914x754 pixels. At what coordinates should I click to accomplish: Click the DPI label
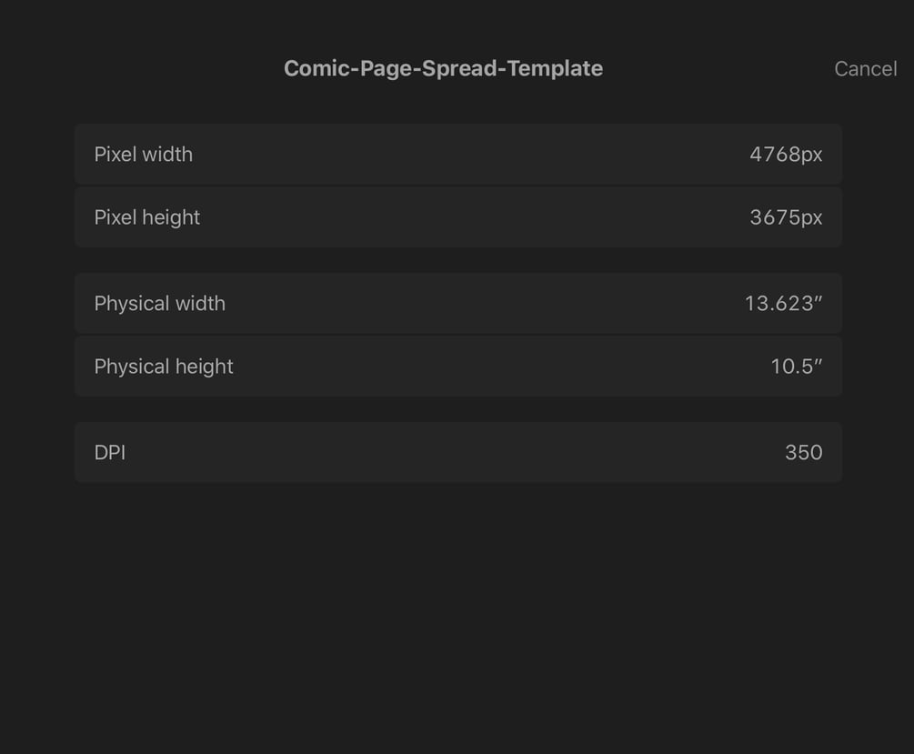coord(110,452)
